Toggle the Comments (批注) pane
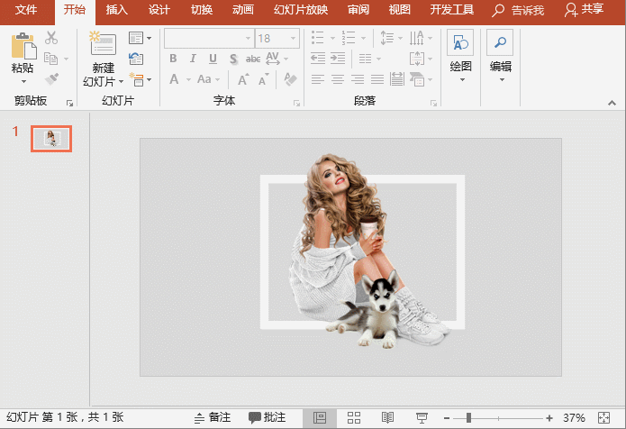626x429 pixels. (x=267, y=417)
